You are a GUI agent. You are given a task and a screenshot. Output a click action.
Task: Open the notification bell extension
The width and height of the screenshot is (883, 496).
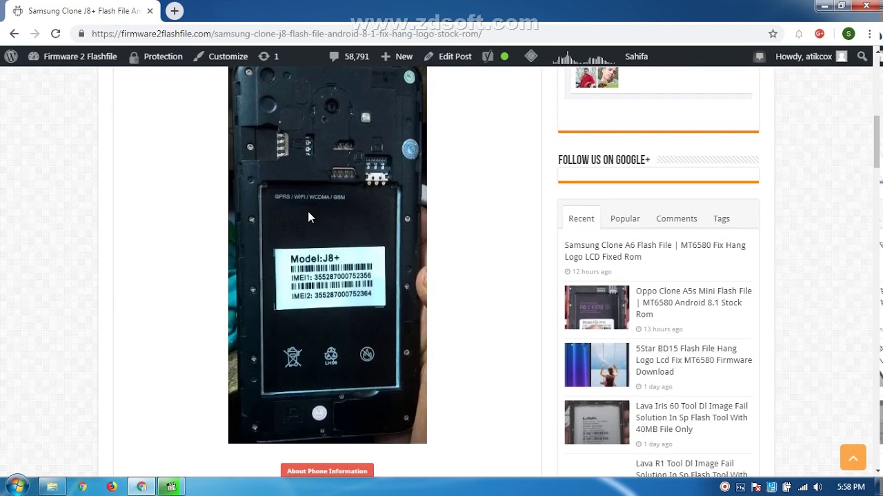[799, 34]
